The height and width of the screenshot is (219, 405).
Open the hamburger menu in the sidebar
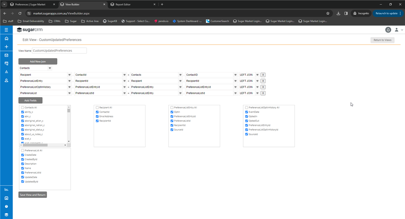pyautogui.click(x=6, y=30)
